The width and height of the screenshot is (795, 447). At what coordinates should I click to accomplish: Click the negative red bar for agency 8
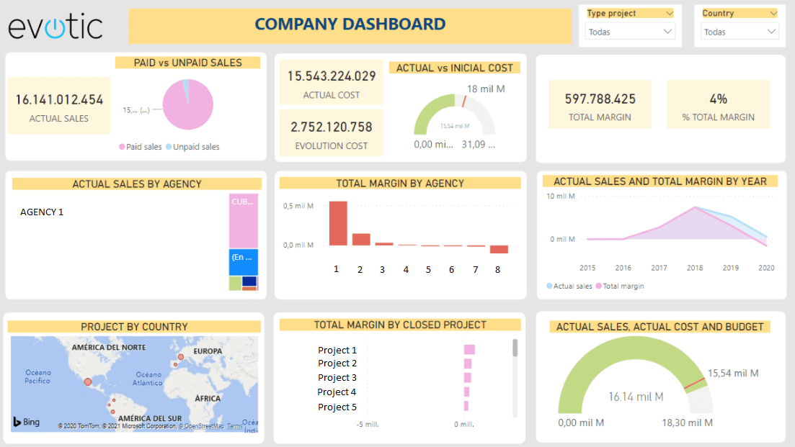click(499, 249)
